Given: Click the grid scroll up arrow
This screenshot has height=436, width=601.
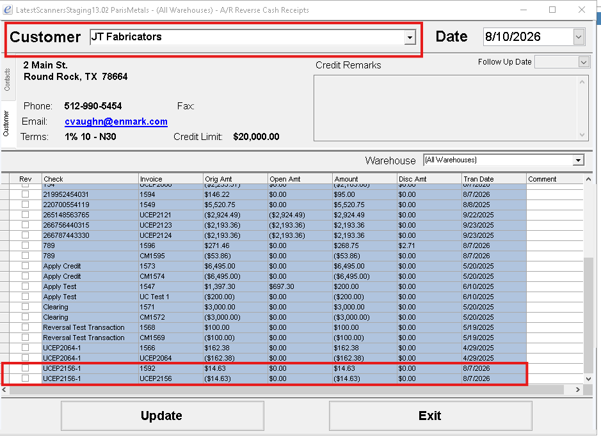Looking at the screenshot, I should (x=588, y=179).
